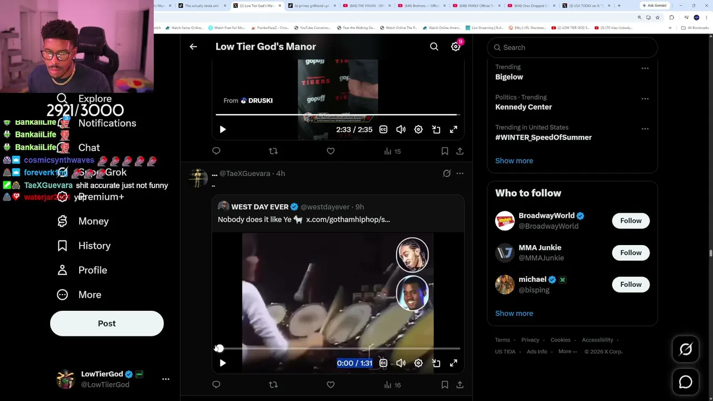Play the 1:31 video
This screenshot has width=713, height=401.
[x=222, y=363]
